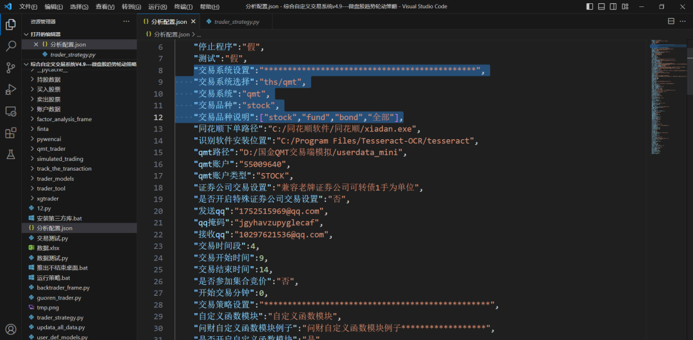Open the tmp.png image file

coord(47,307)
